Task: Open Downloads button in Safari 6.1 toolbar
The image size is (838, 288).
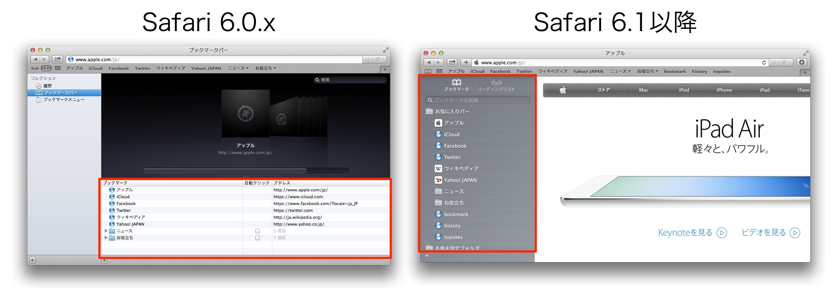Action: (802, 62)
